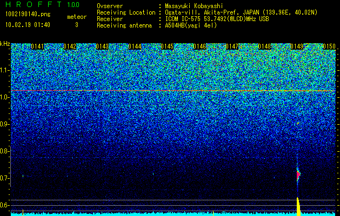Click the 0150 time marker

[x=329, y=46]
